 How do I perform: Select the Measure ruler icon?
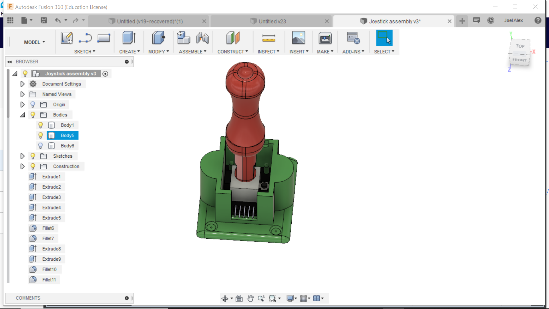[268, 38]
